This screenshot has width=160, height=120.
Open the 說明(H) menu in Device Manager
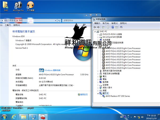pos(123,23)
